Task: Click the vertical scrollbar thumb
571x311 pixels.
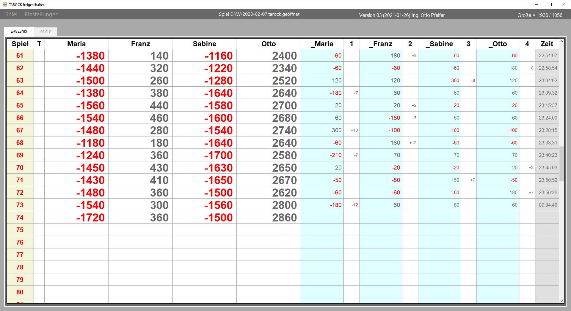Action: click(561, 163)
